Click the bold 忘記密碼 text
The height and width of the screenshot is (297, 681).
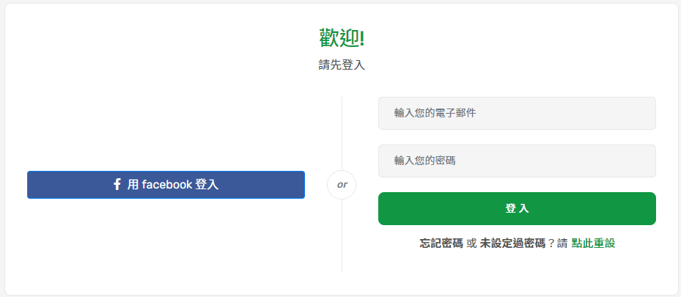click(x=441, y=243)
